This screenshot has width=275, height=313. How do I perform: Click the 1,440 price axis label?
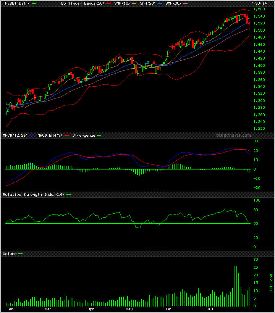[259, 52]
